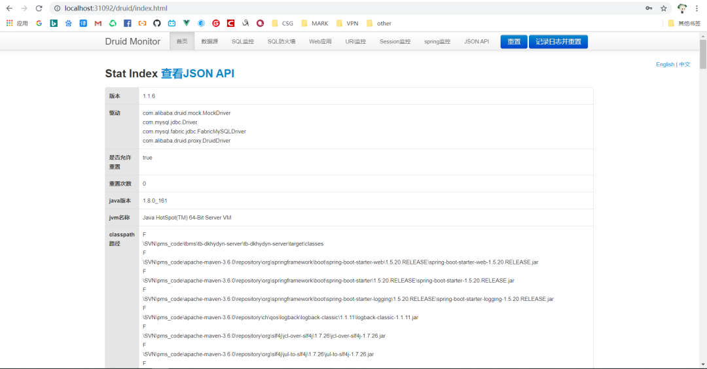The width and height of the screenshot is (707, 369).
Task: Open the SQL监控 tab
Action: 243,41
